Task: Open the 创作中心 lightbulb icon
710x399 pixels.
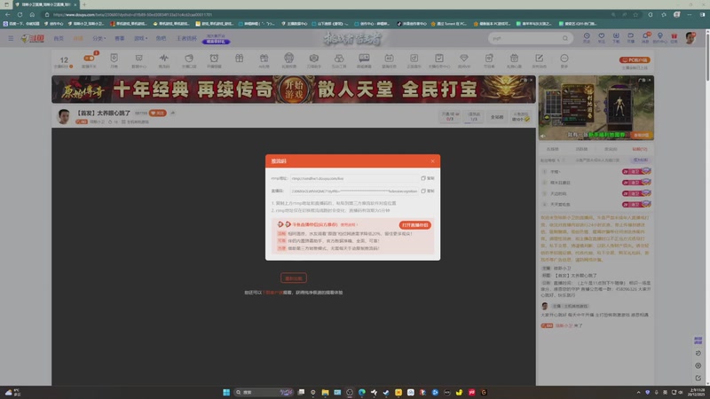Action: point(659,37)
